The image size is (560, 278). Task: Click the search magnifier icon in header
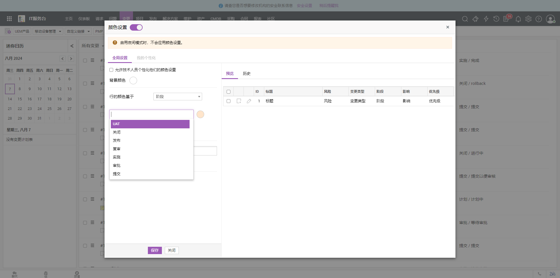[465, 19]
